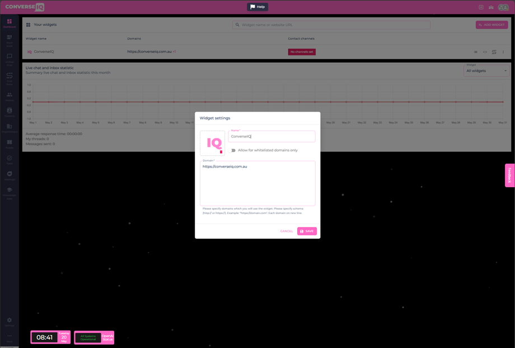Open Settings at the bottom of sidebar

[x=8, y=319]
